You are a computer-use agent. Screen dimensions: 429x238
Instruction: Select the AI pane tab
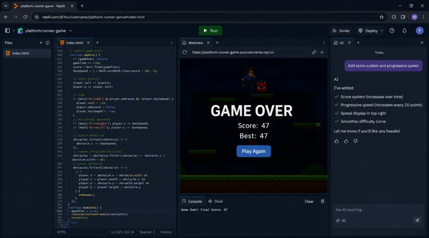tap(339, 43)
